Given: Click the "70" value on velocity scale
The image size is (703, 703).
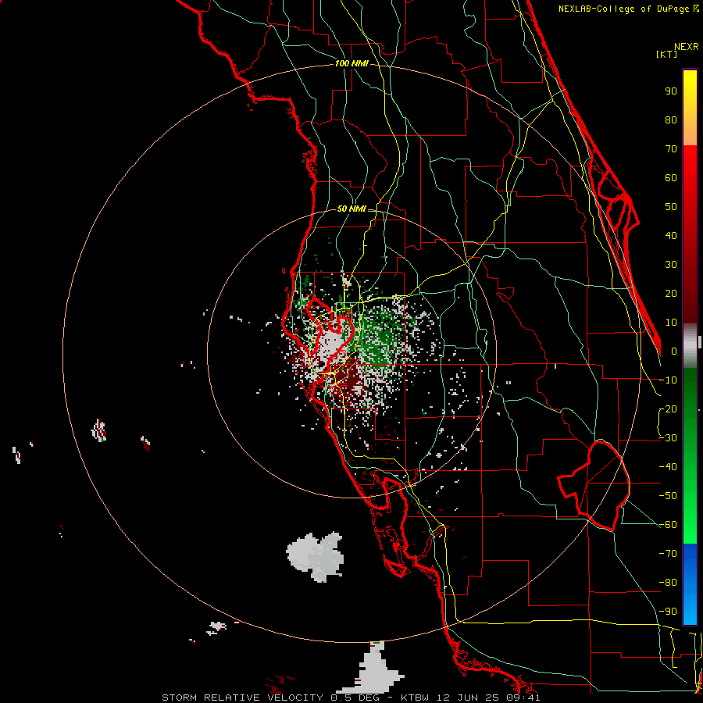Looking at the screenshot, I should [x=671, y=149].
